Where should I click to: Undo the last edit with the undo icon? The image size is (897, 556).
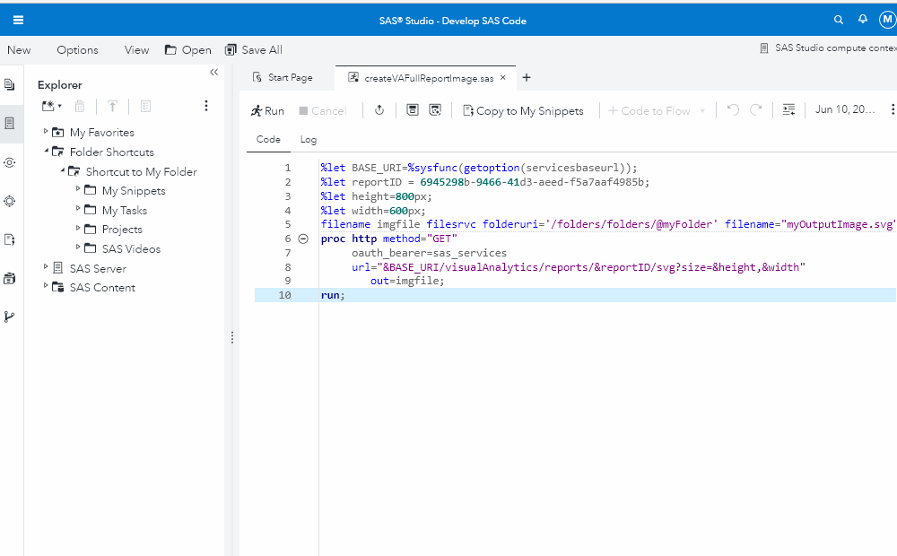733,110
